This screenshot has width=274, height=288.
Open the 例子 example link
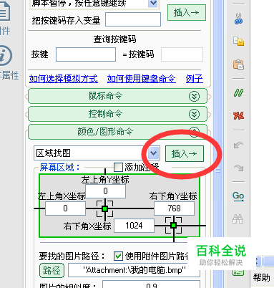[x=195, y=79]
